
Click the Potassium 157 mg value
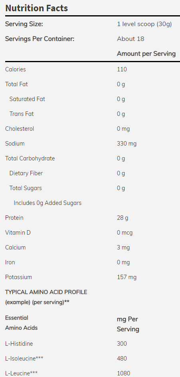(127, 277)
